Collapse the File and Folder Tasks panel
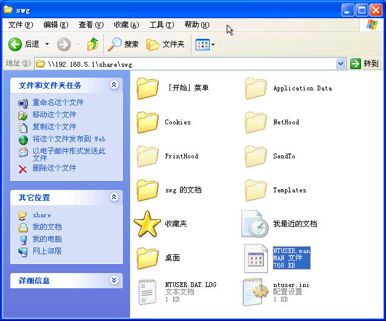The width and height of the screenshot is (386, 321). pyautogui.click(x=114, y=85)
